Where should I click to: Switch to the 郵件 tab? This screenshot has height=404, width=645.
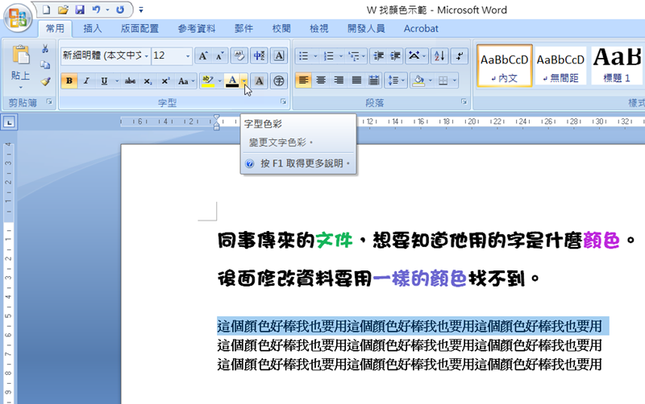click(243, 28)
